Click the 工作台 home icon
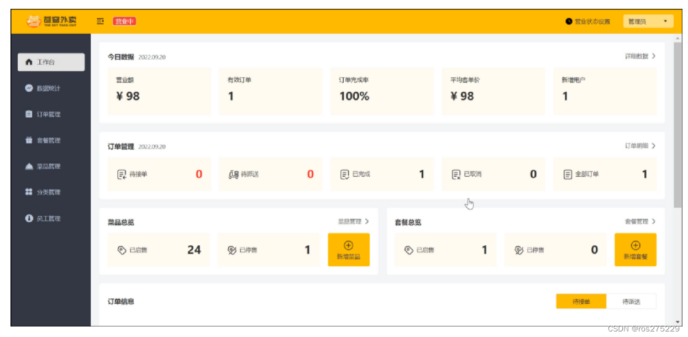The height and width of the screenshot is (337, 688). point(29,62)
